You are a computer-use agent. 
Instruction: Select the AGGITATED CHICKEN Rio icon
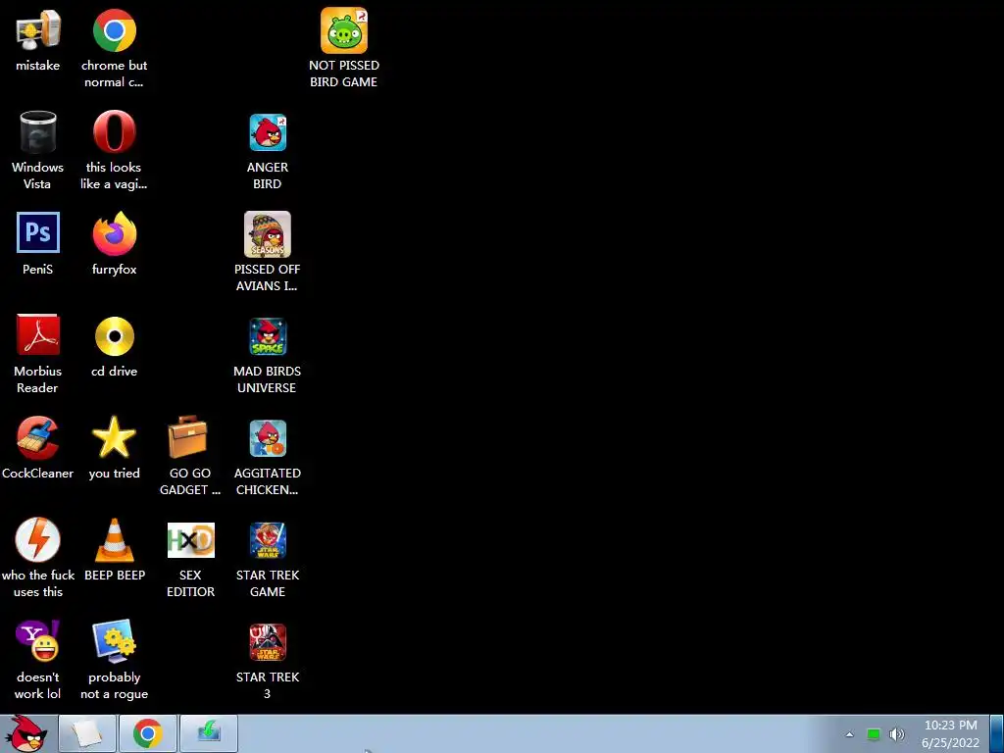click(x=268, y=438)
